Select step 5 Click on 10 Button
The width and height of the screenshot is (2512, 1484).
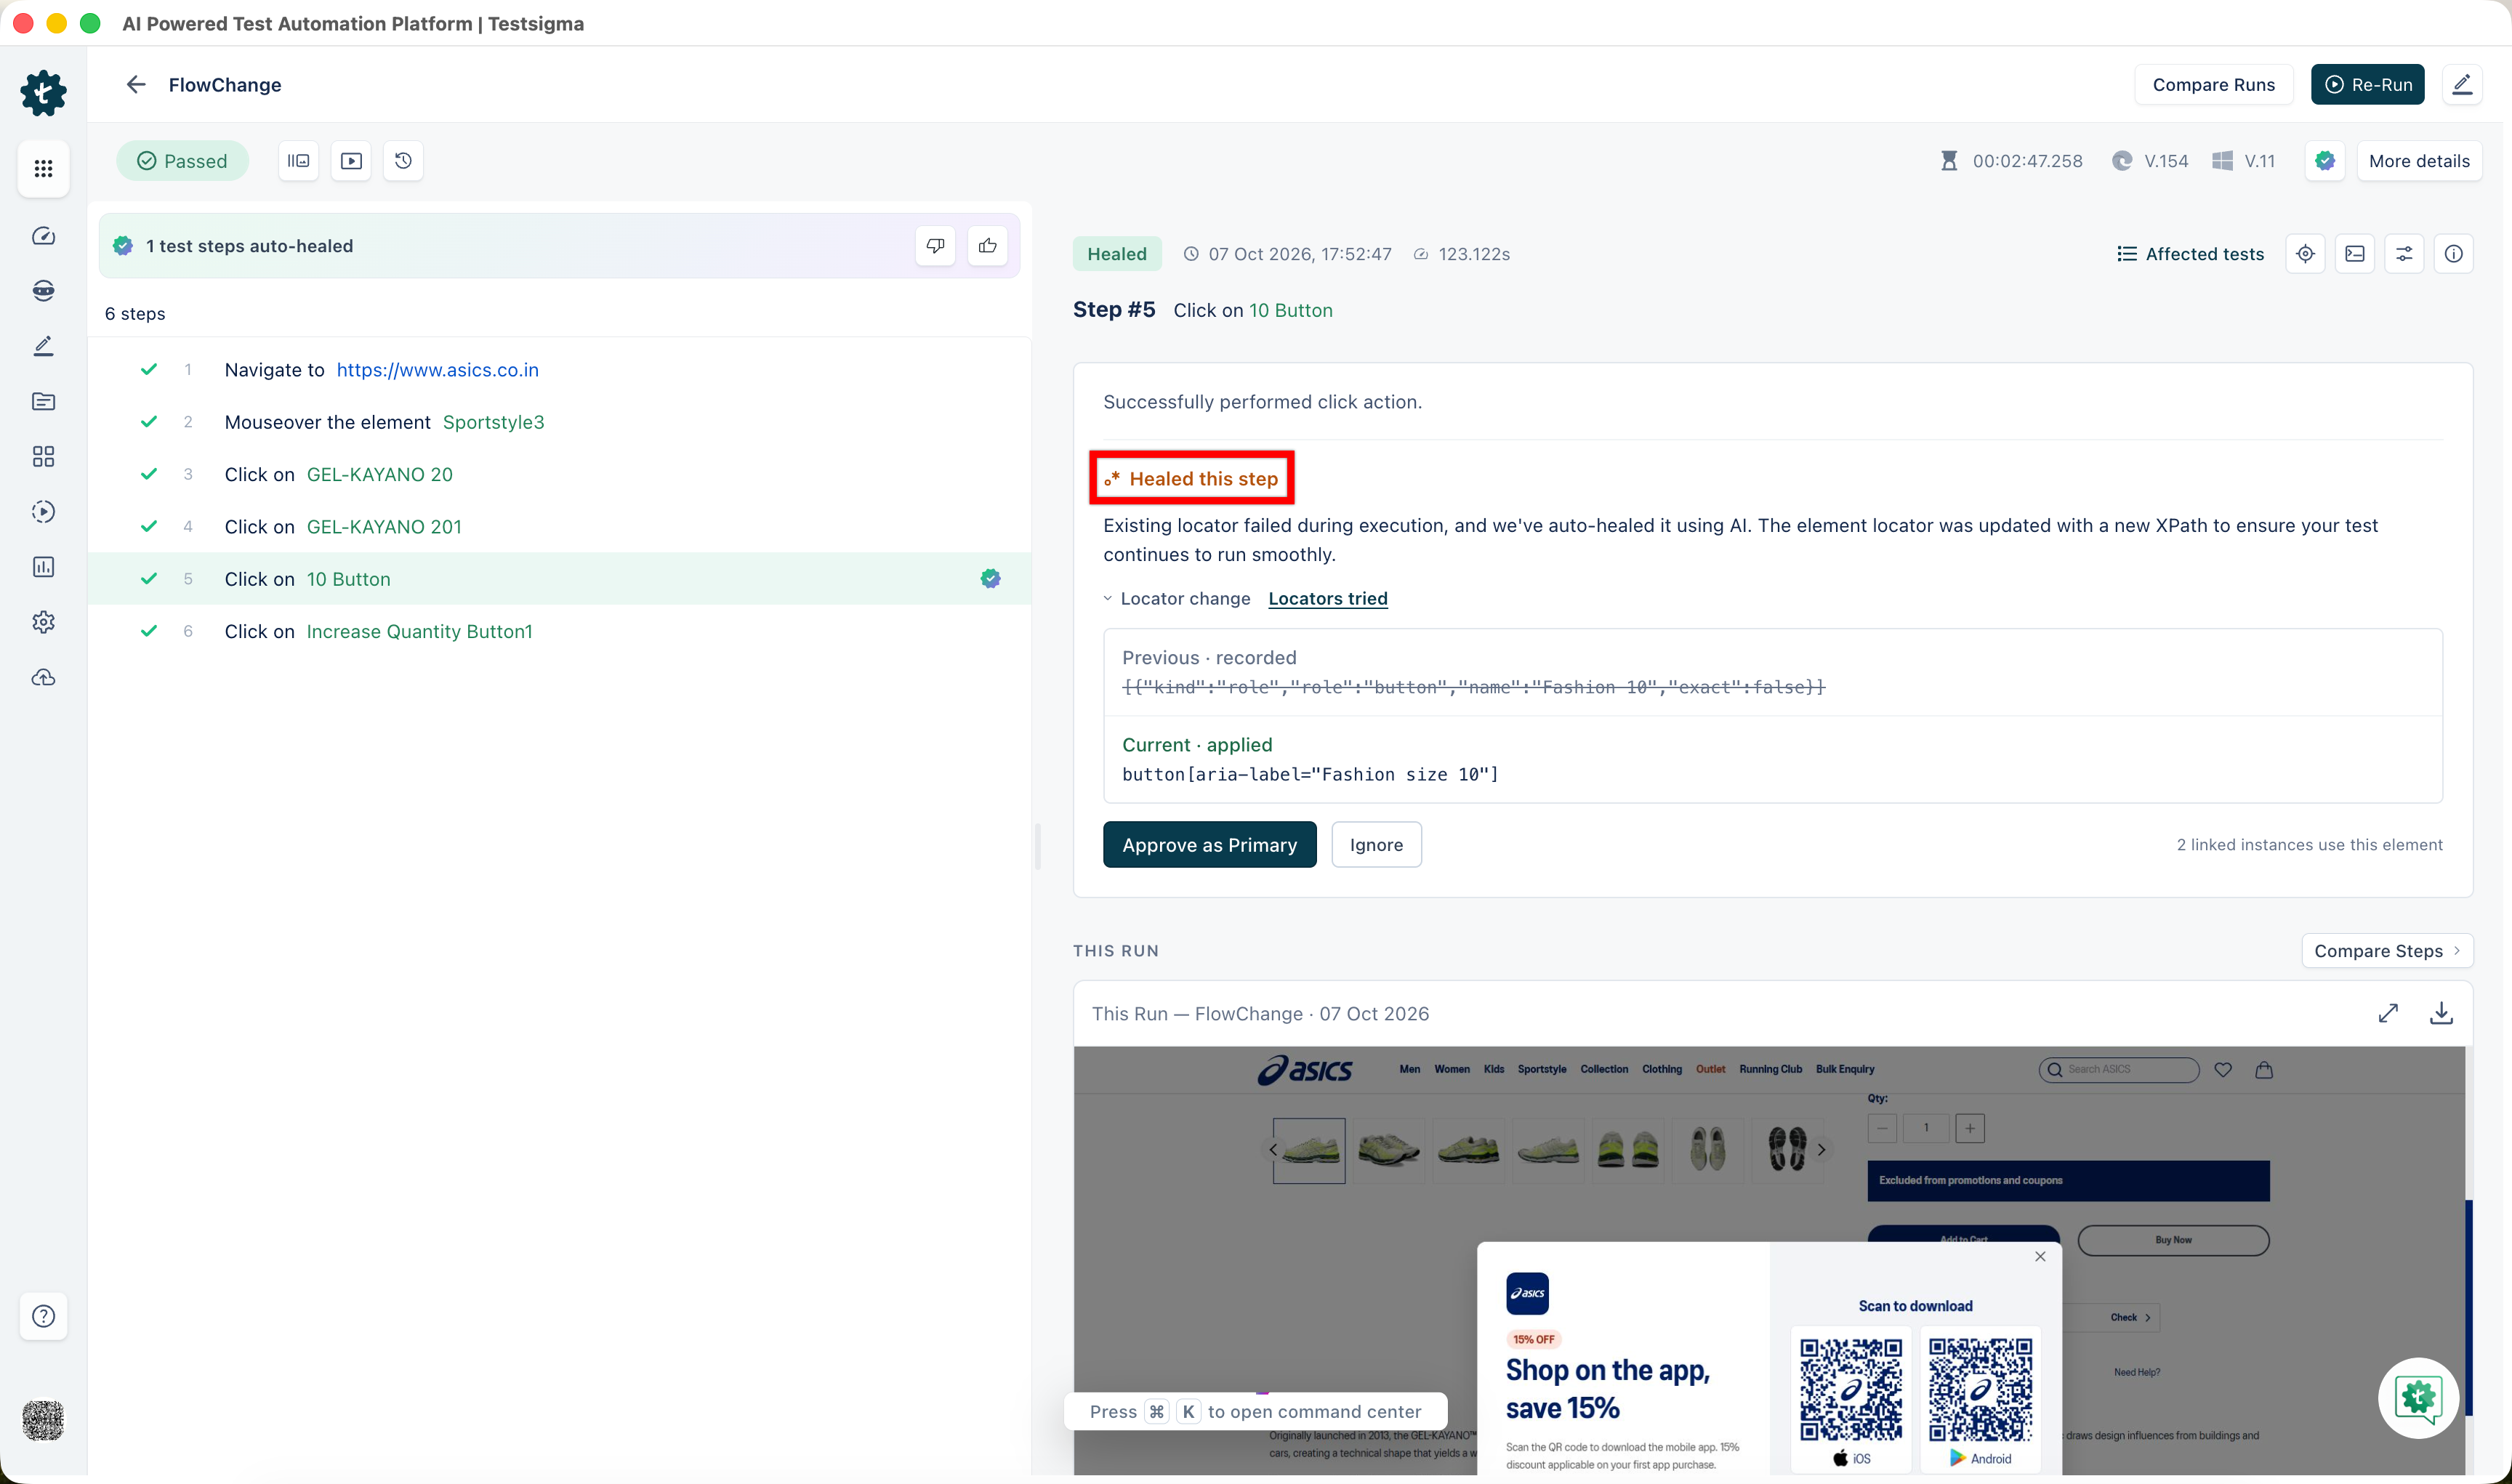[x=560, y=579]
